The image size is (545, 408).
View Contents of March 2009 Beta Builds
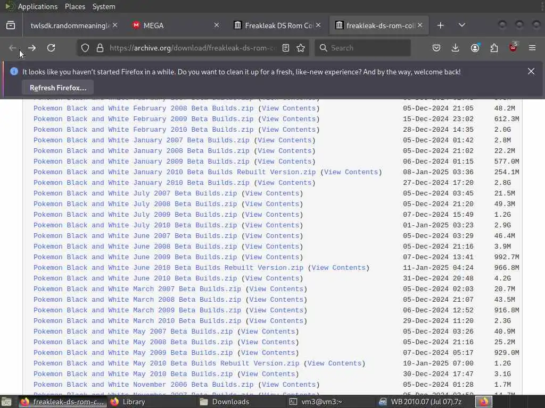point(276,310)
